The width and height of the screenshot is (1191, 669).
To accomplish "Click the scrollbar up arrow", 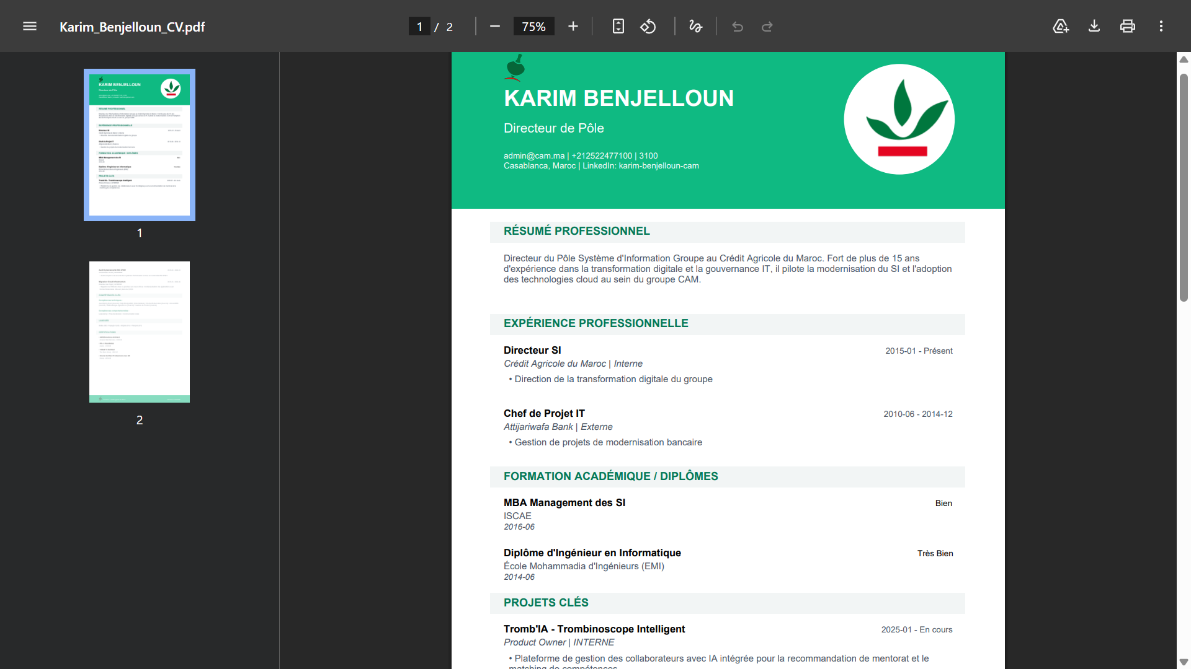I will (x=1184, y=59).
